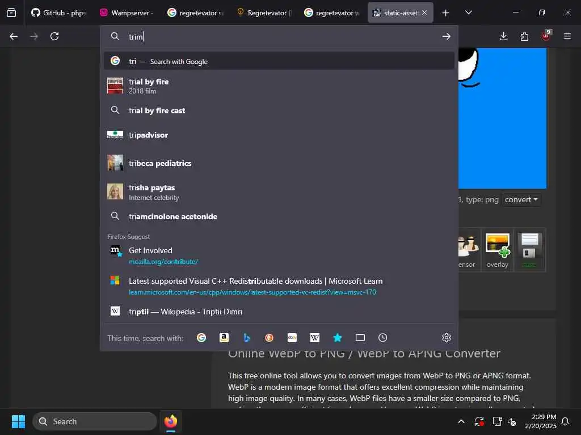Open the clock showing 2:29 PM
The height and width of the screenshot is (435, 581).
click(541, 421)
